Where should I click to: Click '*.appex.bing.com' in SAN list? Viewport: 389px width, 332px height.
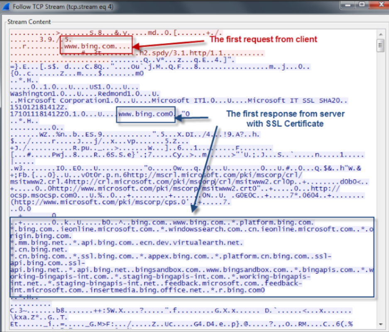tap(173, 256)
